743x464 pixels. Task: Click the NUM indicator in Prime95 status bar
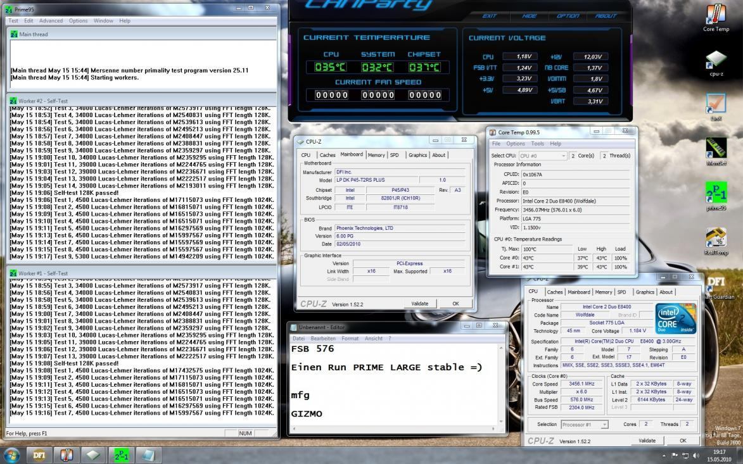point(246,433)
